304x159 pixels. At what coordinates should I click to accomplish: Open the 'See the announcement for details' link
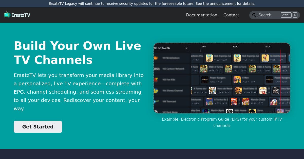pos(225,4)
